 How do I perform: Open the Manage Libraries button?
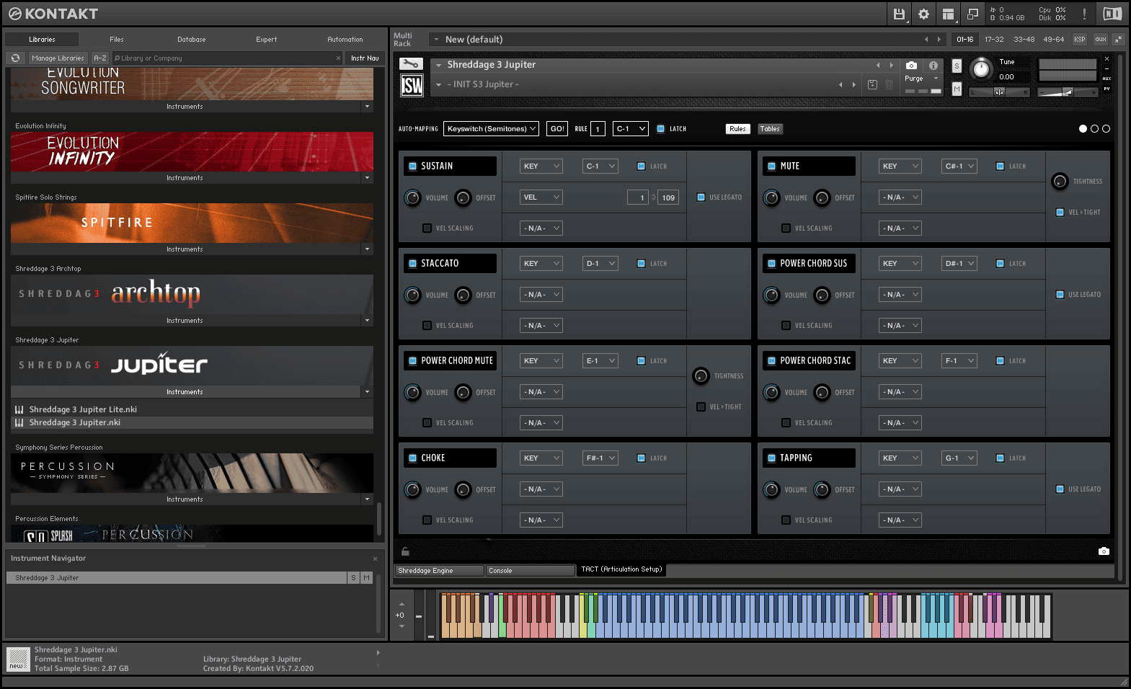click(58, 58)
